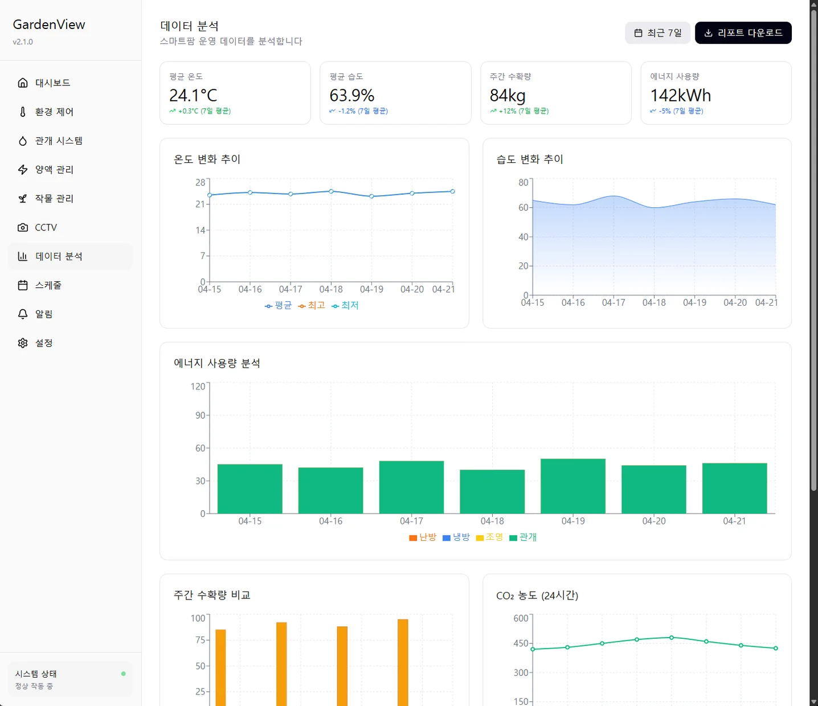Screen dimensions: 818x706
Task: Click the 시스템 상태 status panel
Action: point(71,679)
